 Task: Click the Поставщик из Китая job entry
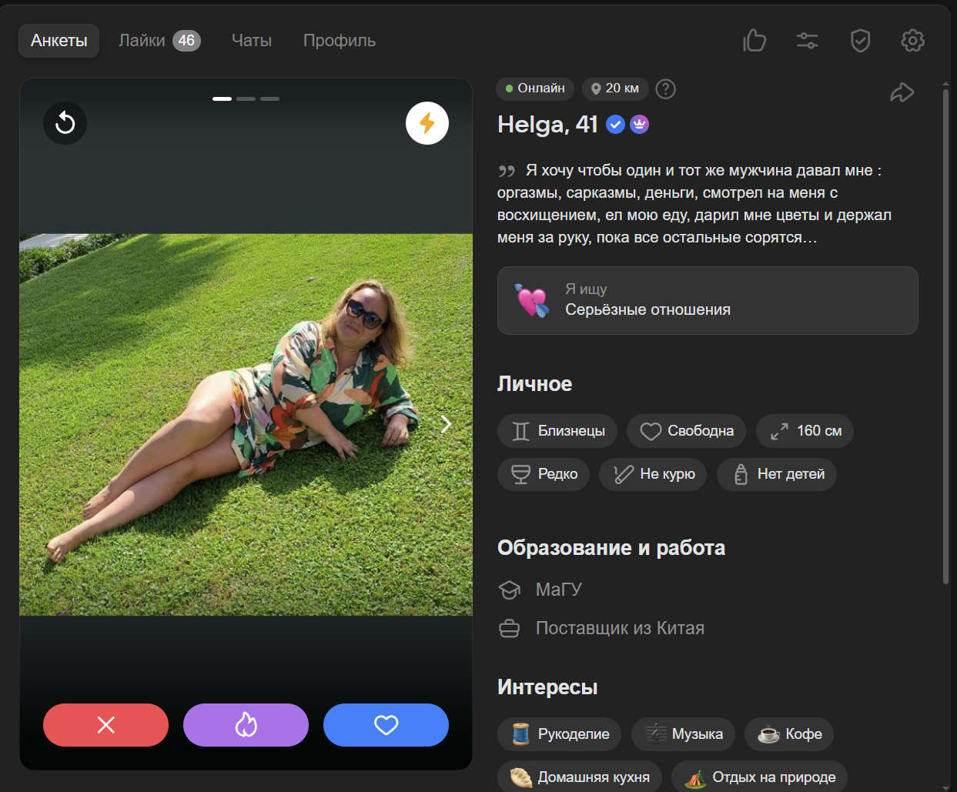620,628
